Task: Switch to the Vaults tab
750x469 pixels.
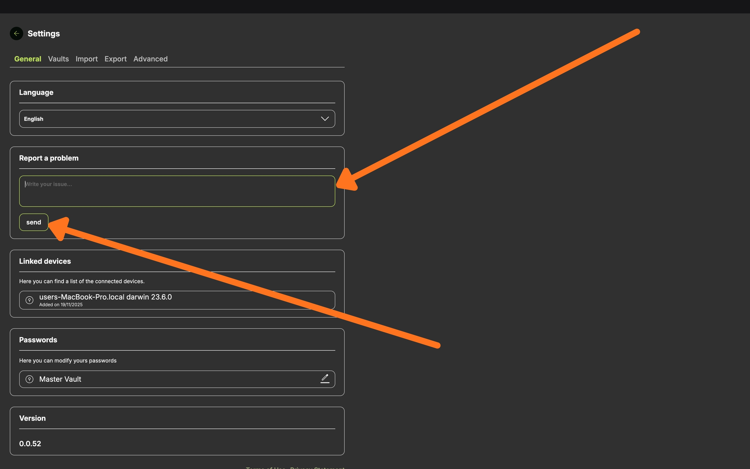Action: pyautogui.click(x=58, y=59)
